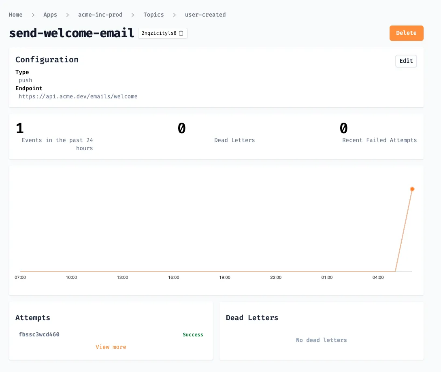Open the Edit configuration dialog
Screen dimensions: 441x372
pos(406,61)
